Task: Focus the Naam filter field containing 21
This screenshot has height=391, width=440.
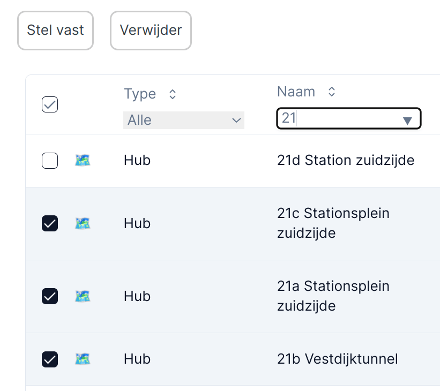Action: pos(338,119)
